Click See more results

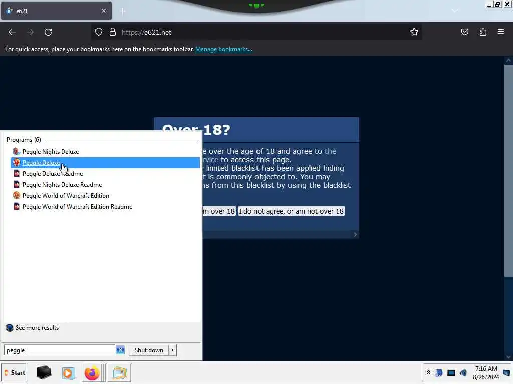[37, 328]
